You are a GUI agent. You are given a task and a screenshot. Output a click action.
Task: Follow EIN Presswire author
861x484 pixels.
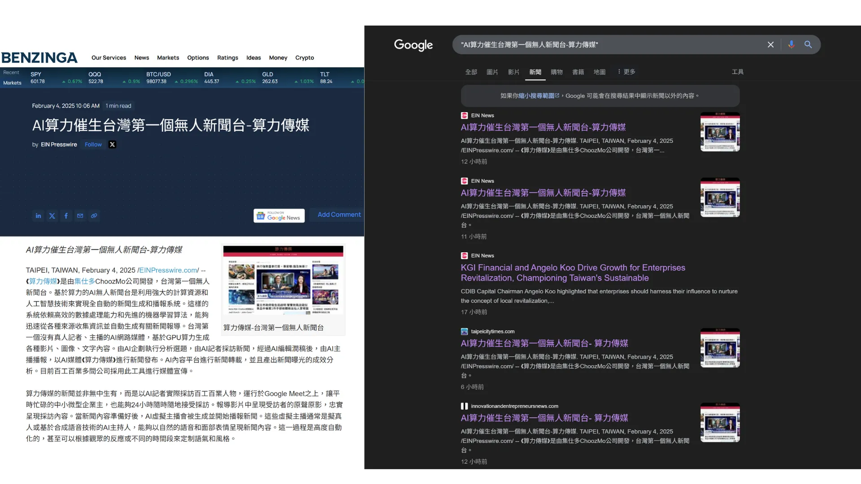[x=93, y=144]
